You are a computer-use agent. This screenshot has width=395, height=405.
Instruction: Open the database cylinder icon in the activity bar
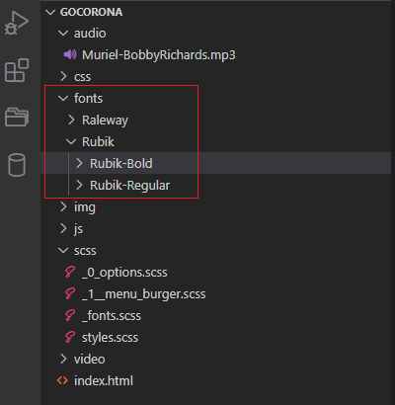(x=17, y=165)
